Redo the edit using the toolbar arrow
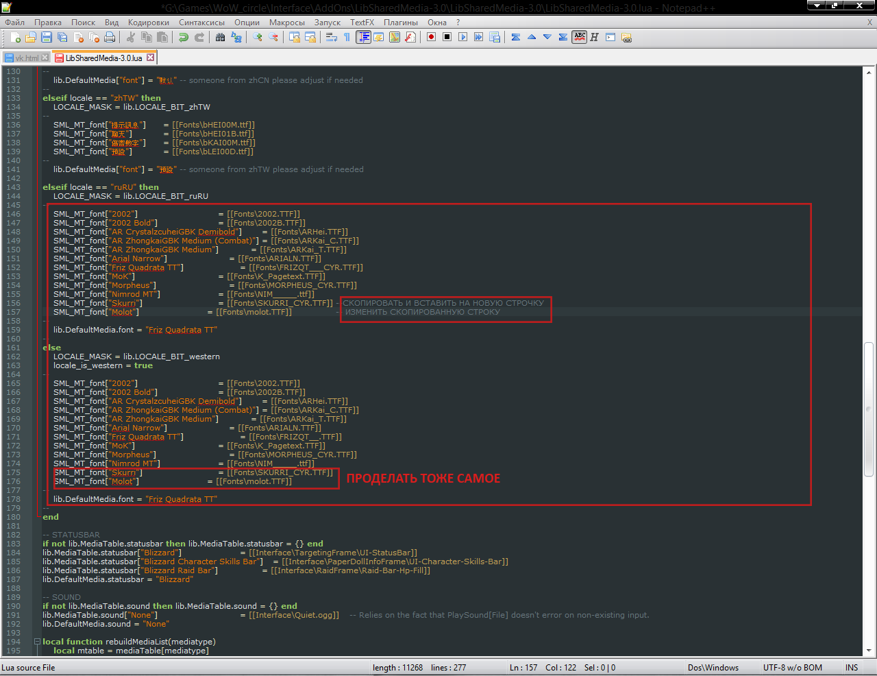Viewport: 877px width, 676px height. click(x=199, y=37)
